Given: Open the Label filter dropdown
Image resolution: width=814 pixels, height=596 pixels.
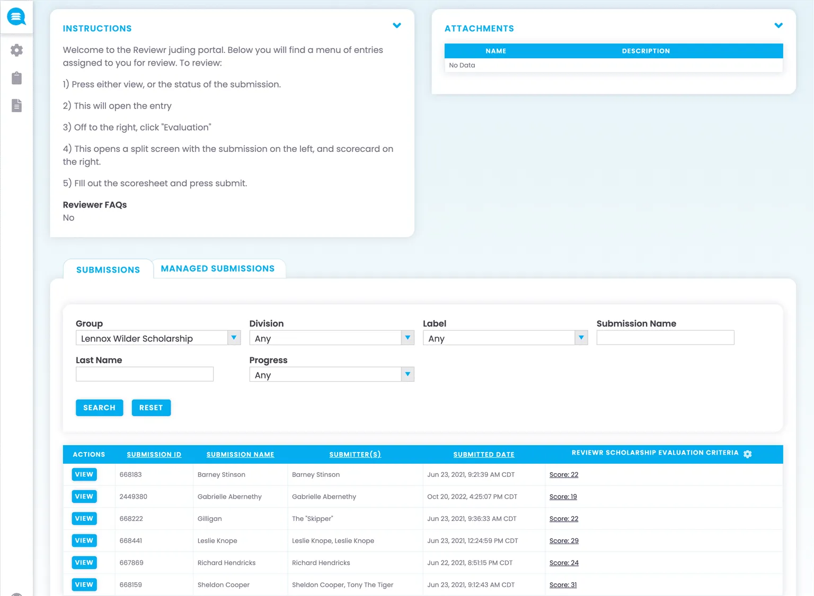Looking at the screenshot, I should point(505,338).
